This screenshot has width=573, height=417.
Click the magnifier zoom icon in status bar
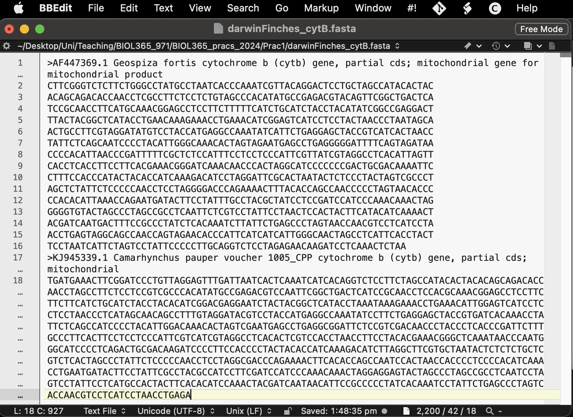click(x=489, y=411)
